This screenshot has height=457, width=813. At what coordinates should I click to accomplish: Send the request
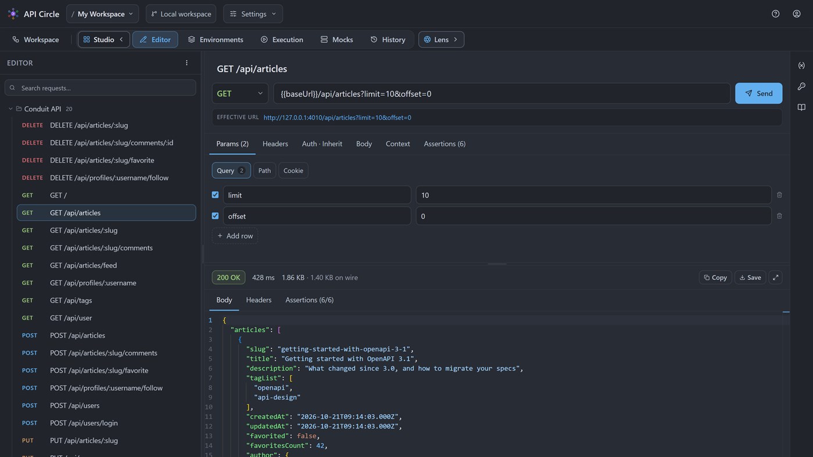coord(758,93)
